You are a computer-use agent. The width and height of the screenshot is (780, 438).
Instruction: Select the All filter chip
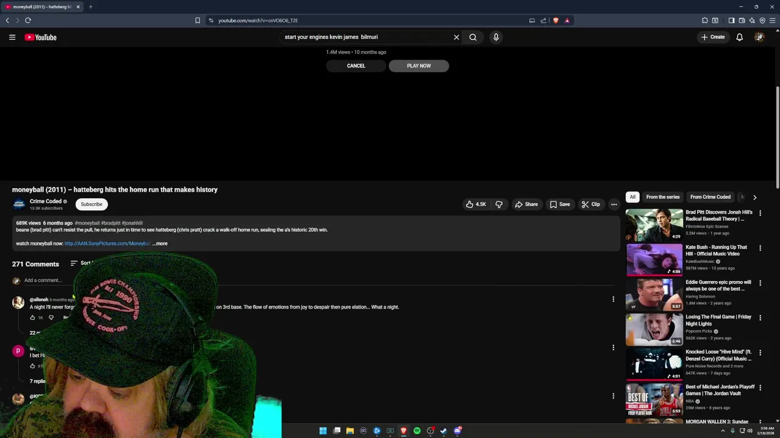[633, 197]
